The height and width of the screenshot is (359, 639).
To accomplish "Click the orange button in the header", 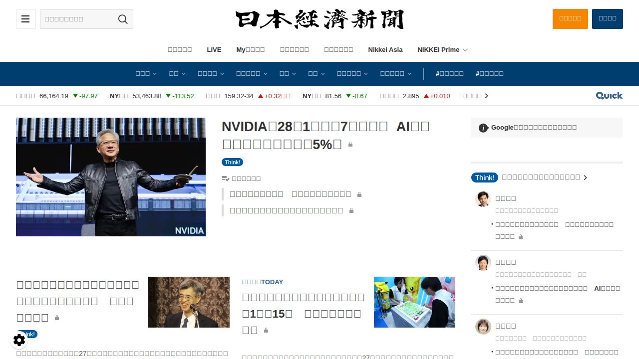I will click(x=570, y=19).
